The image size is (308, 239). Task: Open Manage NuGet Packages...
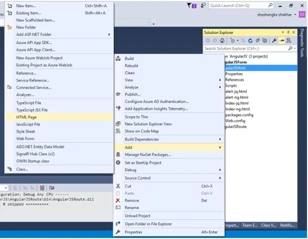(x=169, y=155)
